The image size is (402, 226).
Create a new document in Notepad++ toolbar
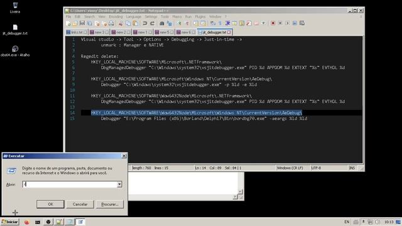(68, 23)
